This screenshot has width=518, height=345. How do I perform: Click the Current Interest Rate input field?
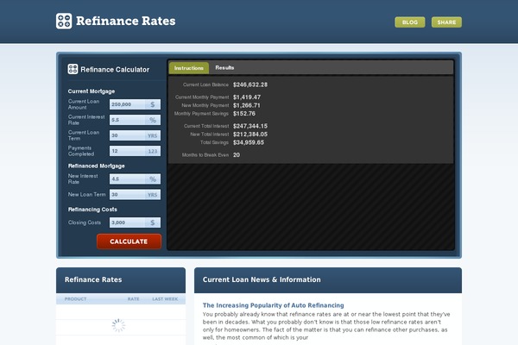coord(135,120)
